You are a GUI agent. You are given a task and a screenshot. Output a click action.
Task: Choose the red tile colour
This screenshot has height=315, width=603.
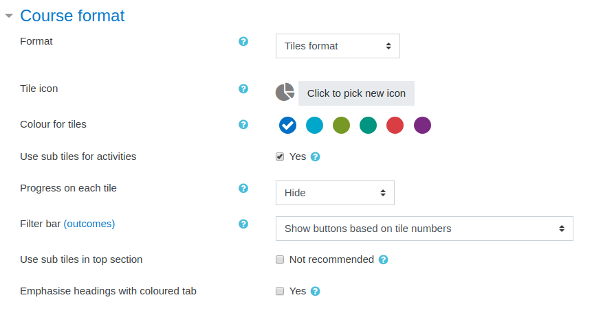pyautogui.click(x=395, y=125)
